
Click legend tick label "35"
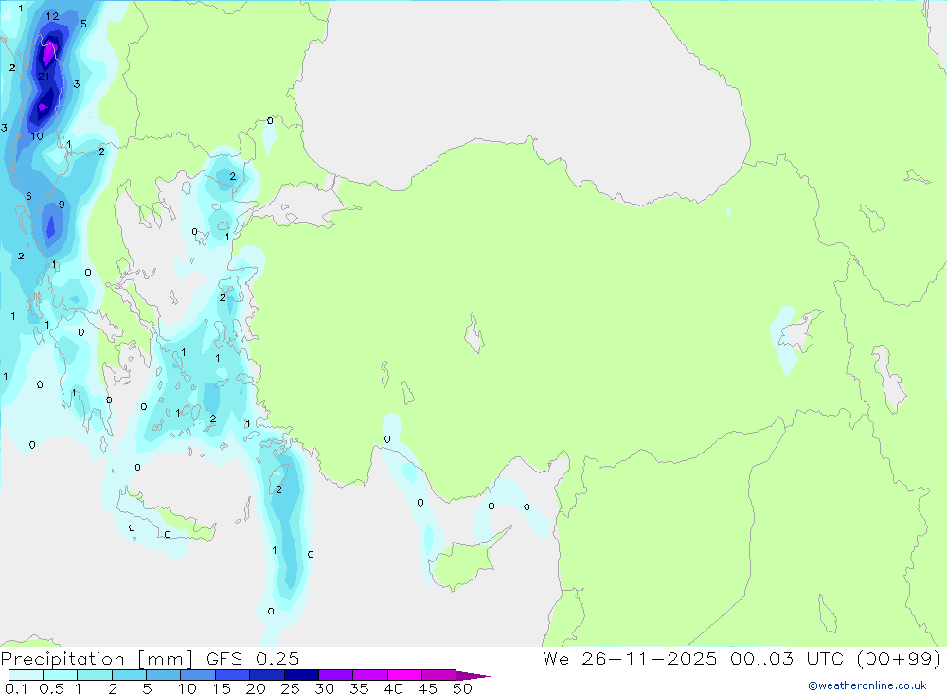[359, 688]
